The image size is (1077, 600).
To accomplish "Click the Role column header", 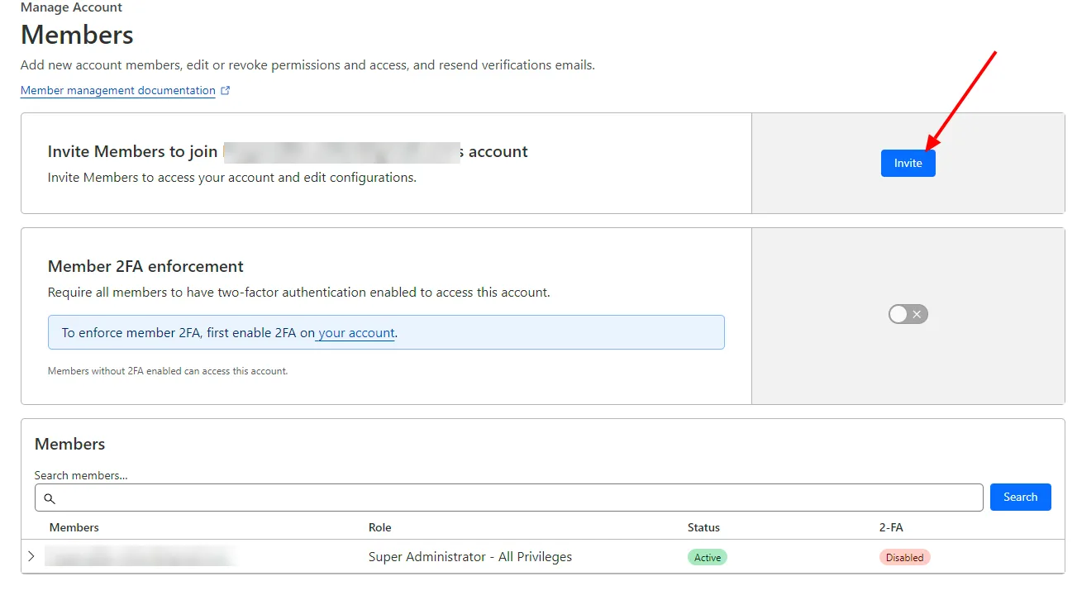I will coord(380,527).
